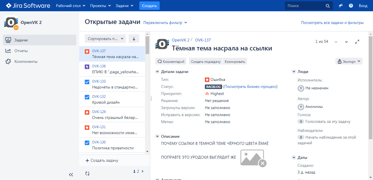Reverse sort order with arrow button
373x180 pixels.
click(134, 39)
